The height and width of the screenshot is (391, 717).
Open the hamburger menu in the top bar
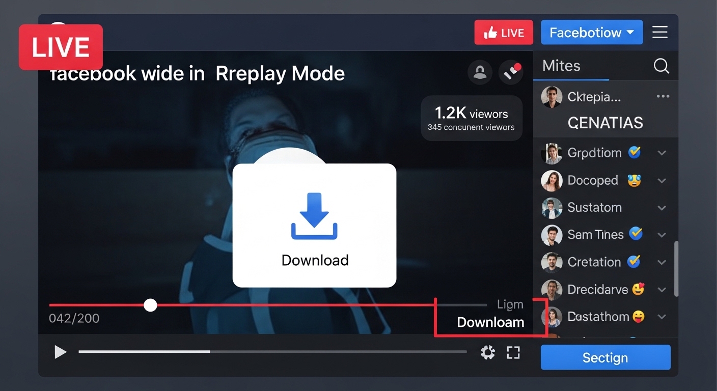click(x=660, y=32)
